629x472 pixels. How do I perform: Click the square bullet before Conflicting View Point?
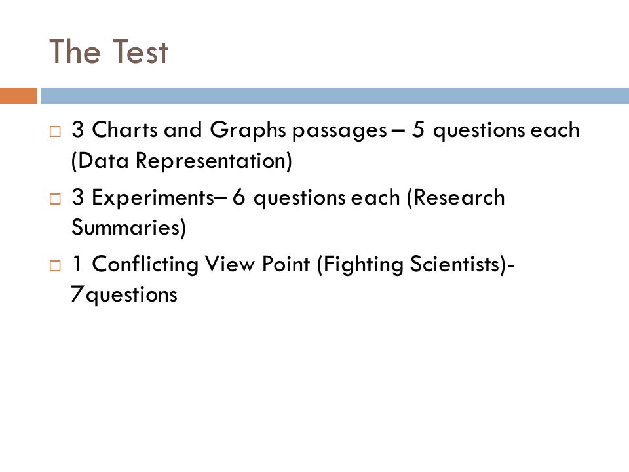point(55,265)
